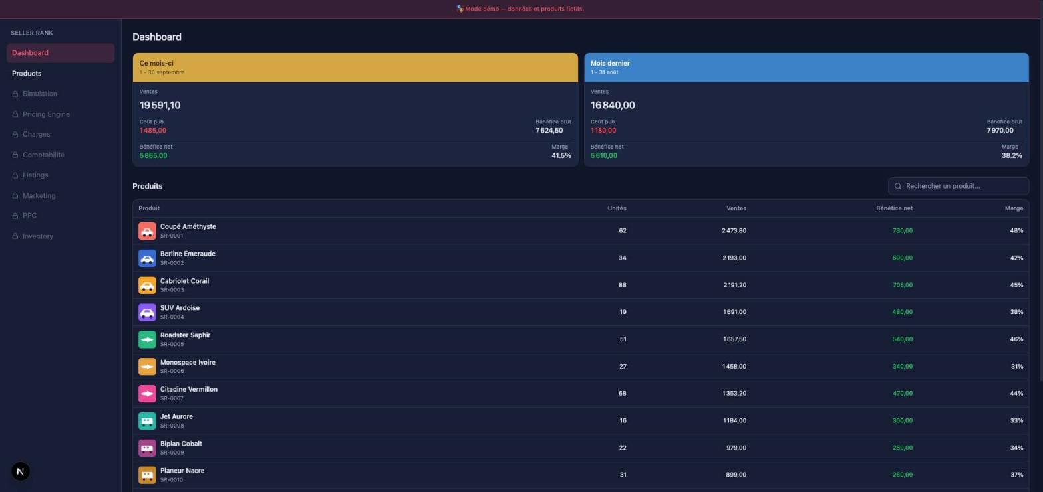
Task: Click the SELLER RANK brand label
Action: [32, 33]
